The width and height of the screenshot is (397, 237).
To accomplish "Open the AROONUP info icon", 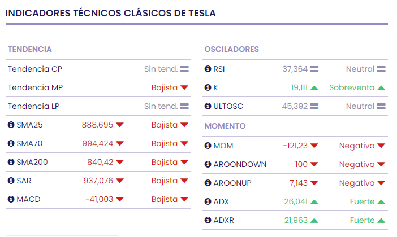I will tap(208, 183).
